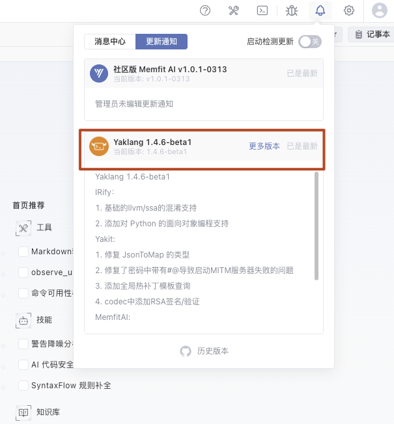Click the user avatar icon
This screenshot has width=394, height=424.
[380, 10]
